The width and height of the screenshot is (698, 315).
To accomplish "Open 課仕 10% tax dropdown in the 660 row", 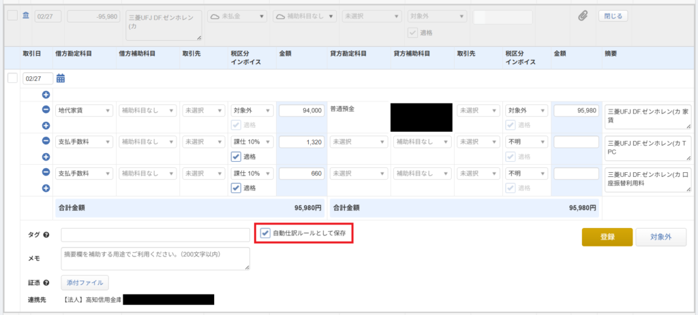I will 252,173.
